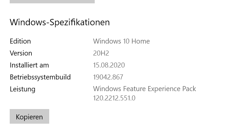Click the gray button above Windows-Spezifikationen heading

pyautogui.click(x=52, y=1)
